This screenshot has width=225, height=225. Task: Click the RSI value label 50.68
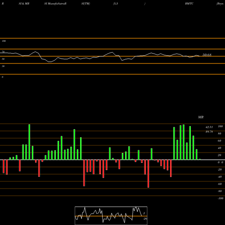(207, 55)
